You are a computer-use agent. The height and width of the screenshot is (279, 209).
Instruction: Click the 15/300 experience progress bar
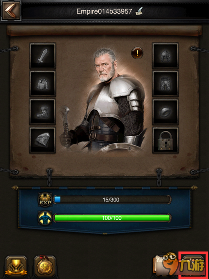[112, 200]
